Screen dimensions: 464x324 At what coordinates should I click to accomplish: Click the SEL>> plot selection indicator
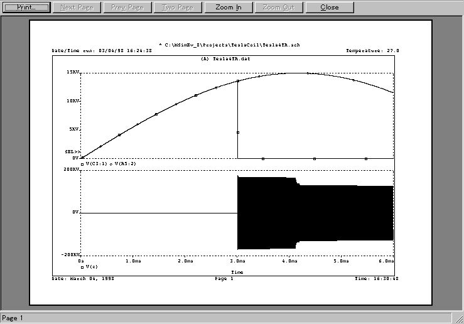(x=72, y=152)
